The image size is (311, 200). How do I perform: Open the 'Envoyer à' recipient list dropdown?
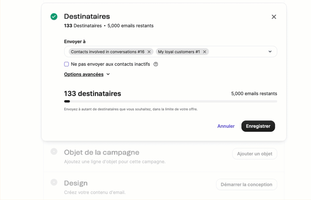pos(270,52)
